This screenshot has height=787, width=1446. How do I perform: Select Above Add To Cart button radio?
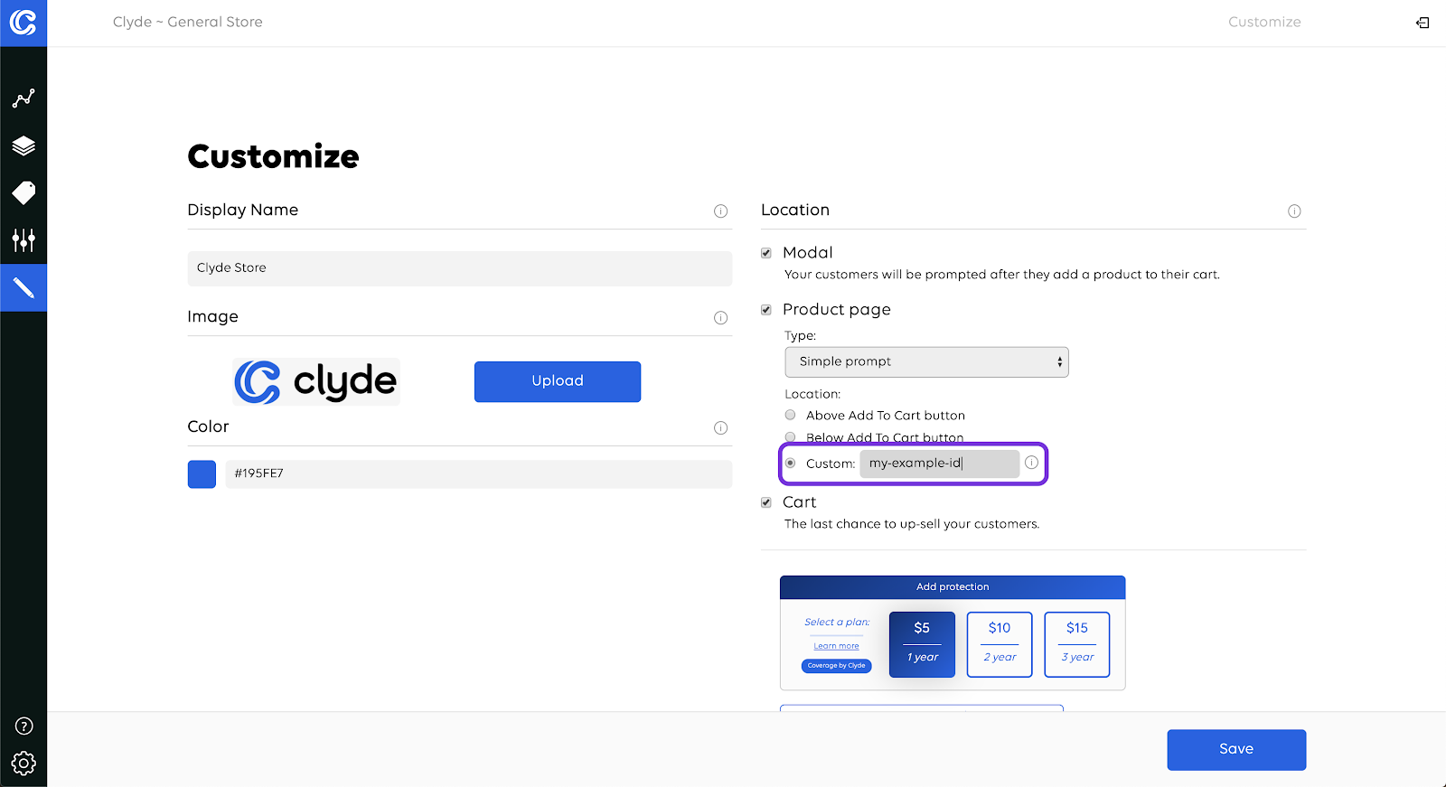[791, 415]
